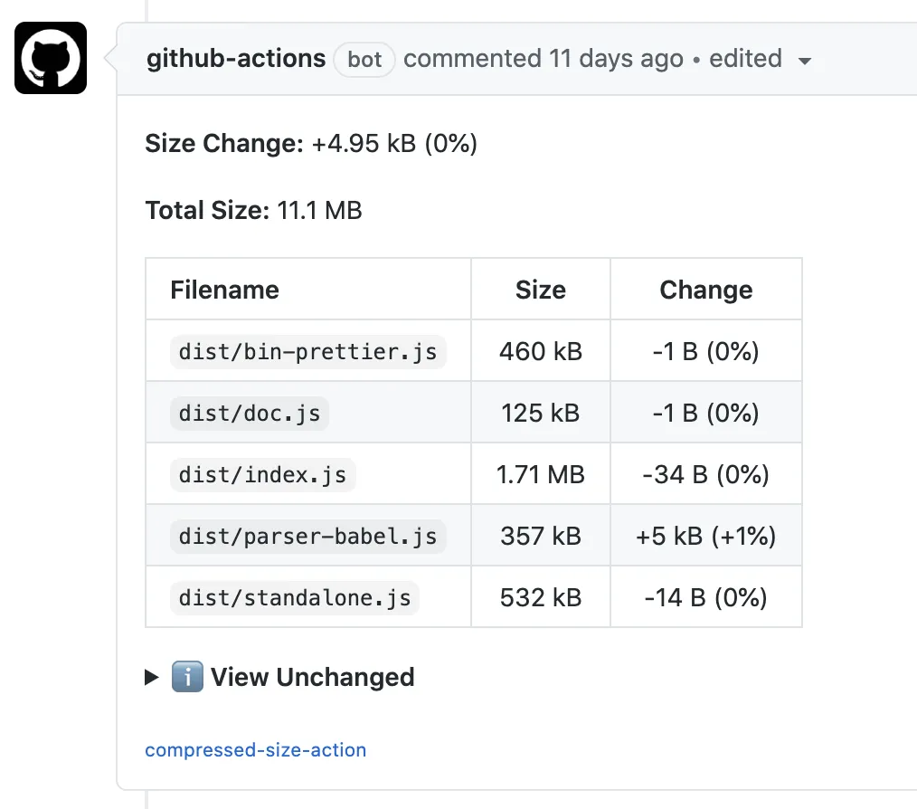Click the dist/bin-prettier.js filename
Screen dimensions: 917x809
[x=307, y=351]
